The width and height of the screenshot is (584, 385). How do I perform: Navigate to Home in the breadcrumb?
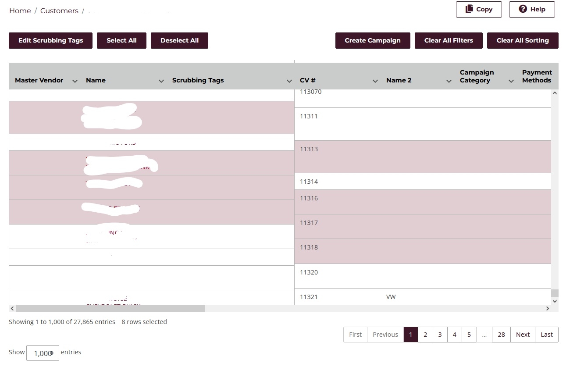coord(20,11)
